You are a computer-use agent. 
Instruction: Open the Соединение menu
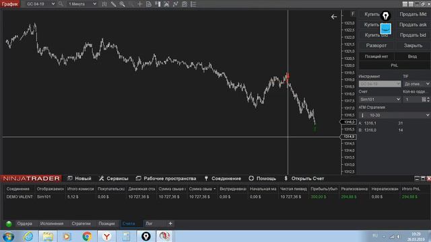[223, 178]
